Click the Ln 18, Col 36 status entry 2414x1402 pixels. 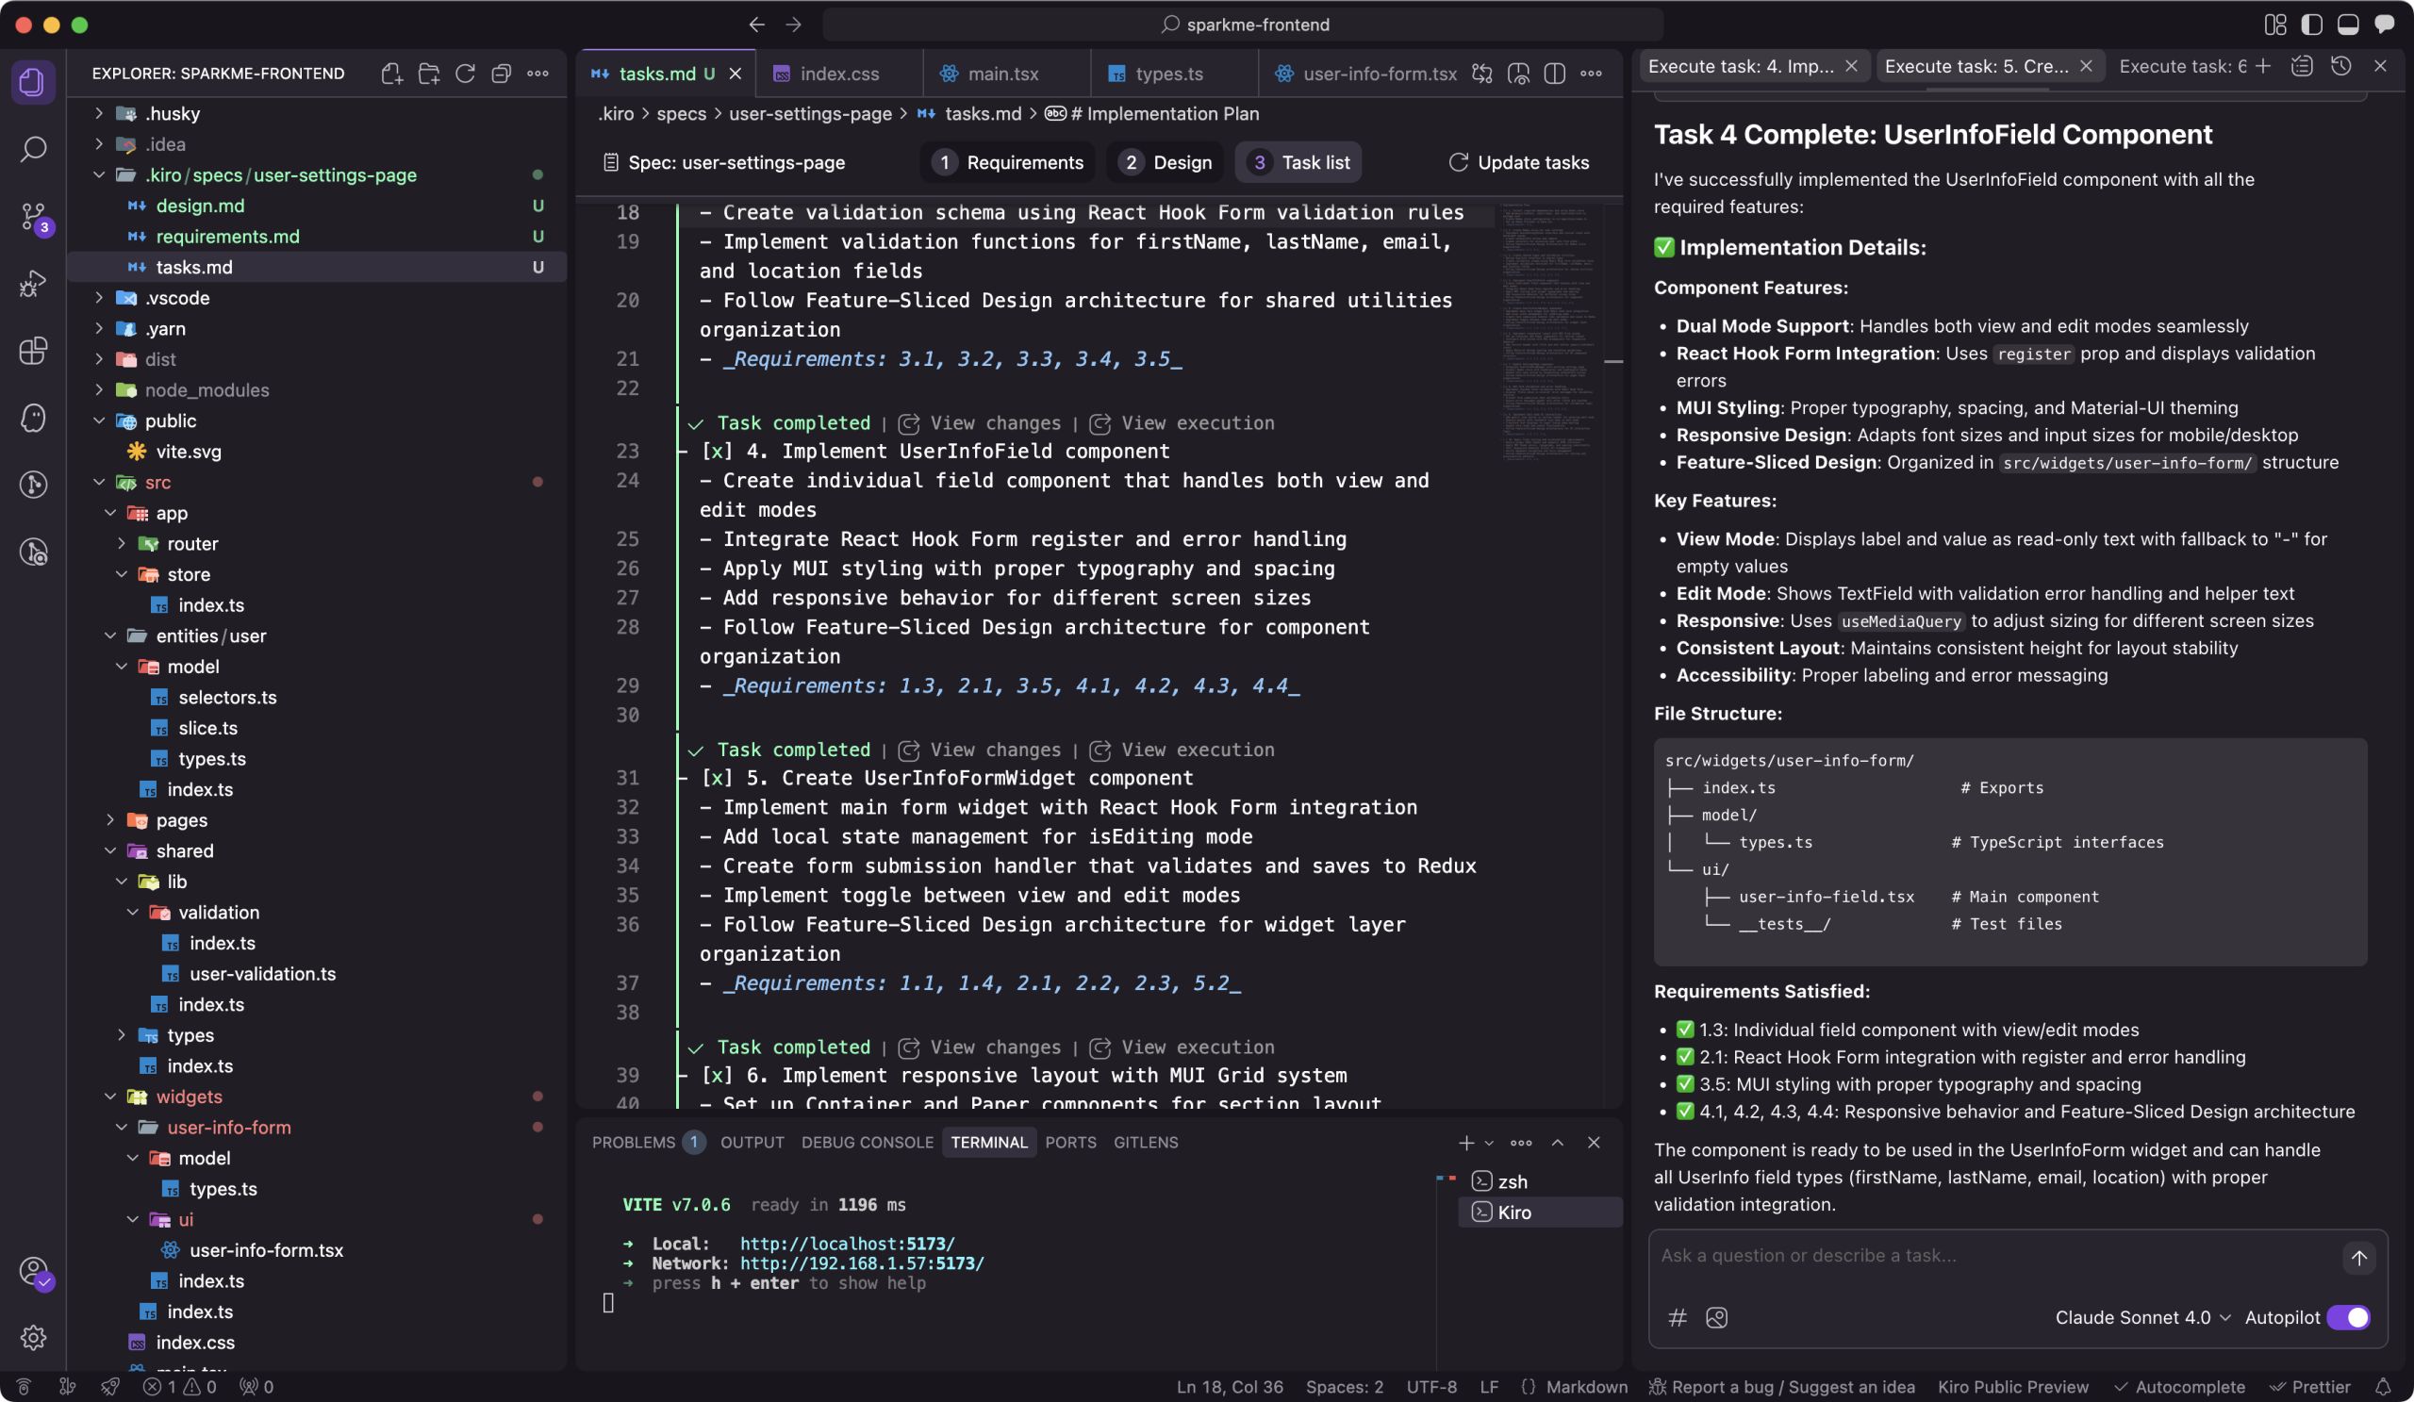[1229, 1387]
